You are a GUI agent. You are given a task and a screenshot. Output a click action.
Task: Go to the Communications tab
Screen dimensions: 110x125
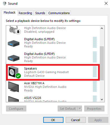point(59,13)
